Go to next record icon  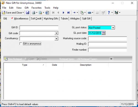coord(63,13)
